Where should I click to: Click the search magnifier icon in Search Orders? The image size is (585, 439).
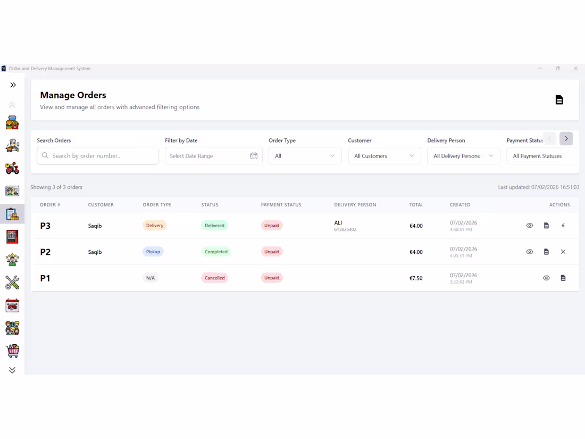coord(45,155)
